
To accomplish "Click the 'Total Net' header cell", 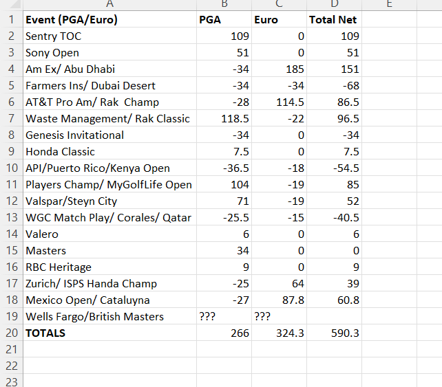I will pos(334,19).
